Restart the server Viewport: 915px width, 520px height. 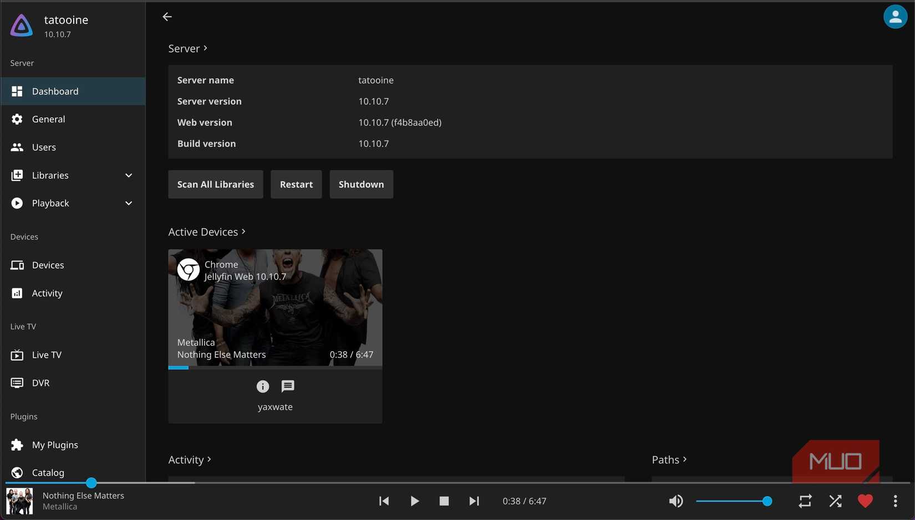point(296,184)
